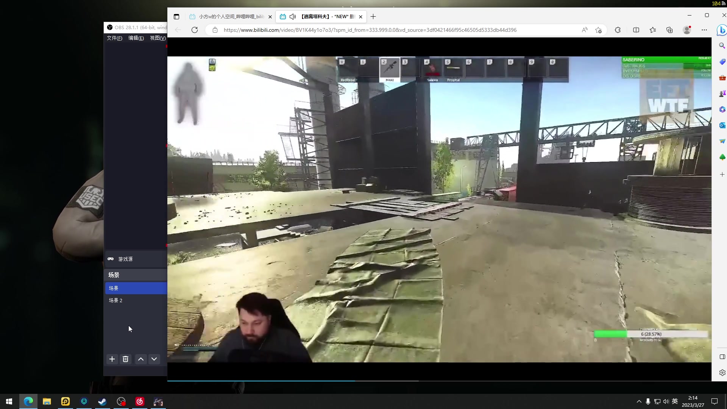Open File Explorer from taskbar
This screenshot has width=727, height=409.
(47, 401)
